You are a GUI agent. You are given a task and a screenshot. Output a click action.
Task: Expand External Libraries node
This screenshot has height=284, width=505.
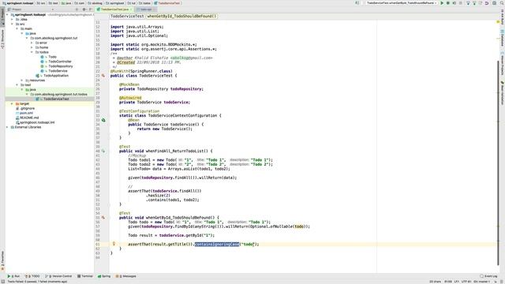point(7,127)
